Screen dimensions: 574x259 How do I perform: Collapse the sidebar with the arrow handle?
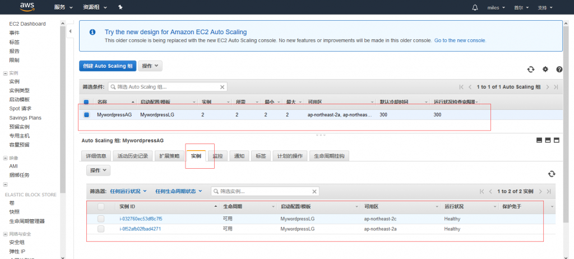click(x=70, y=31)
